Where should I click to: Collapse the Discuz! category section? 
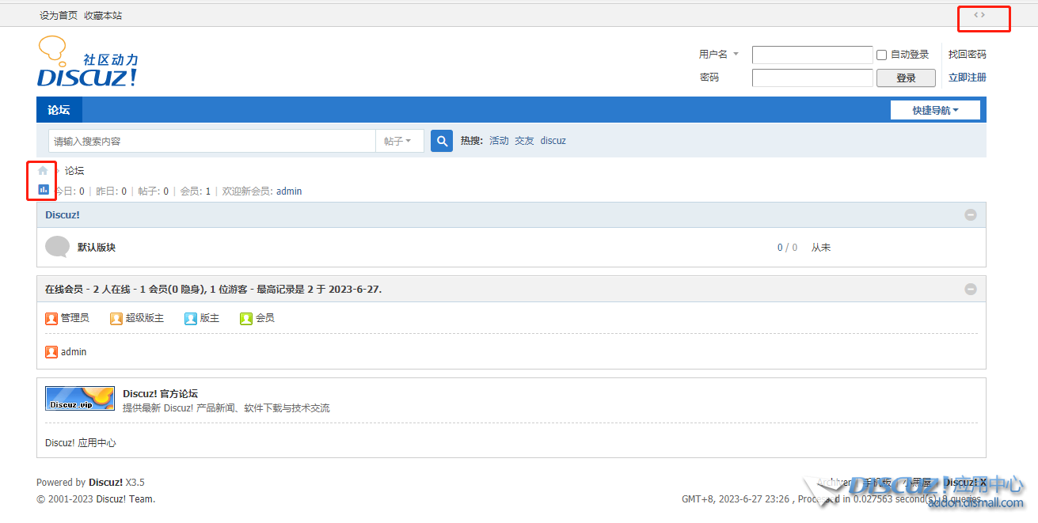[970, 215]
